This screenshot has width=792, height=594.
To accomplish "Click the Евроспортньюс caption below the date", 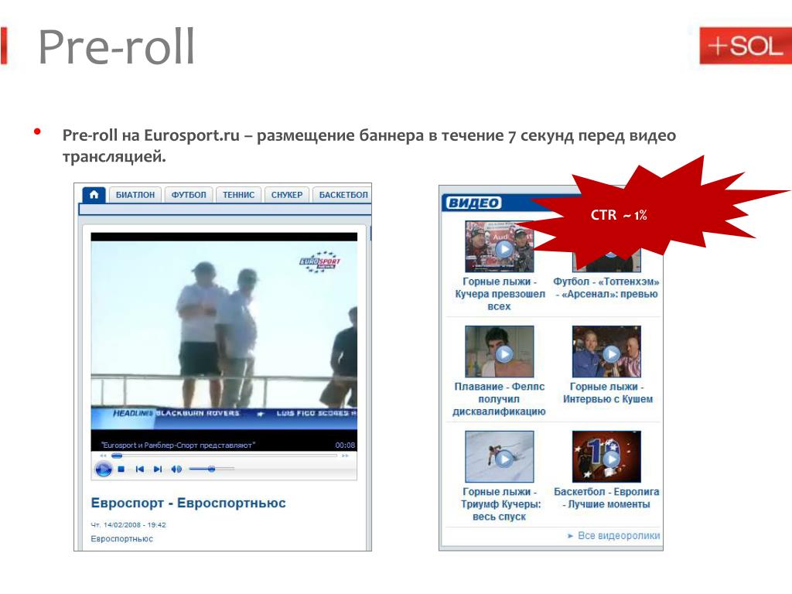I will pyautogui.click(x=121, y=539).
